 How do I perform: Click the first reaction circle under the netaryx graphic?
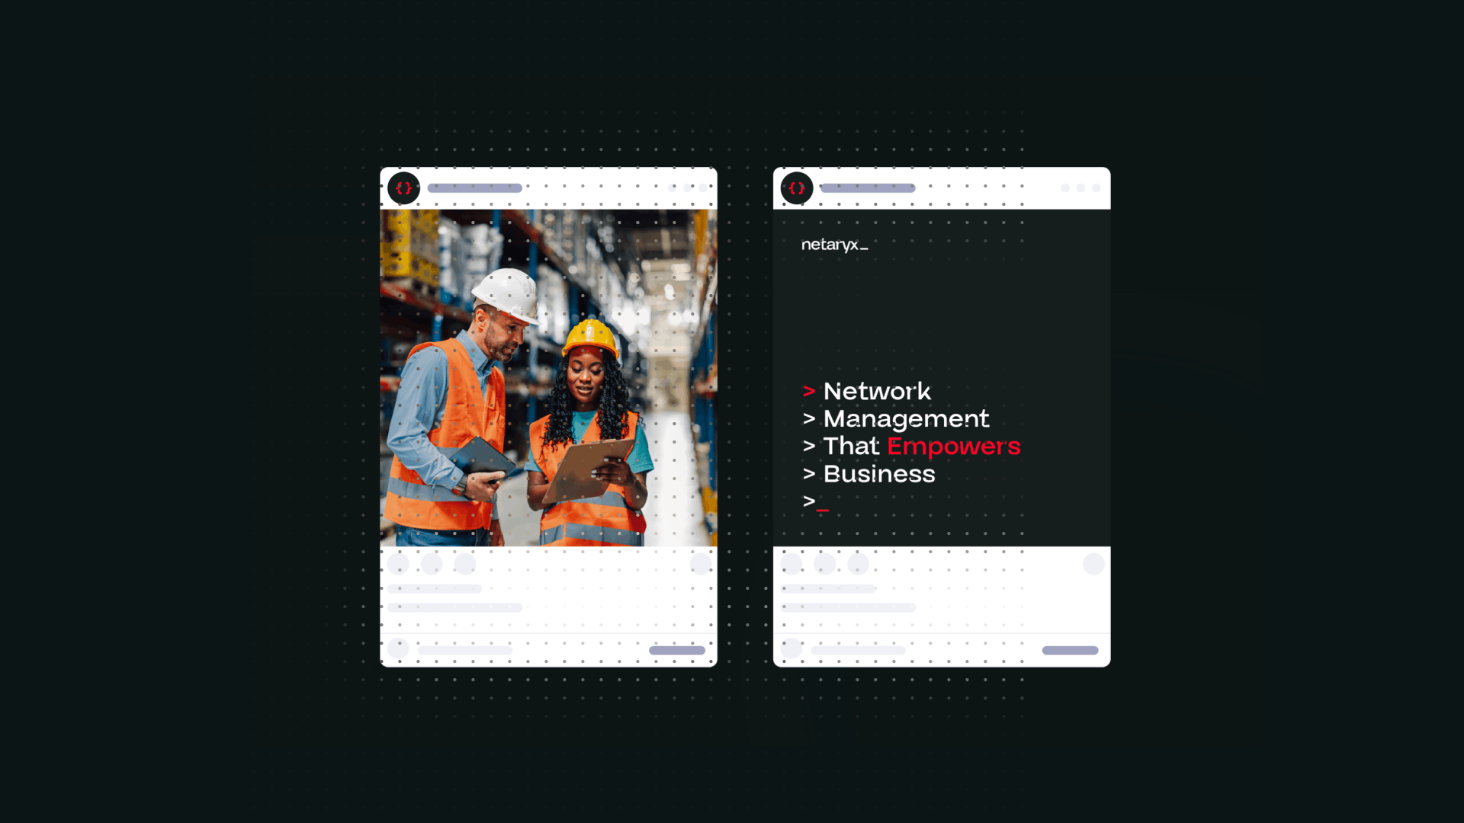pyautogui.click(x=791, y=564)
